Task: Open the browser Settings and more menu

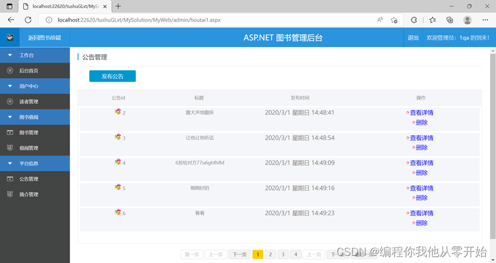Action: 485,20
